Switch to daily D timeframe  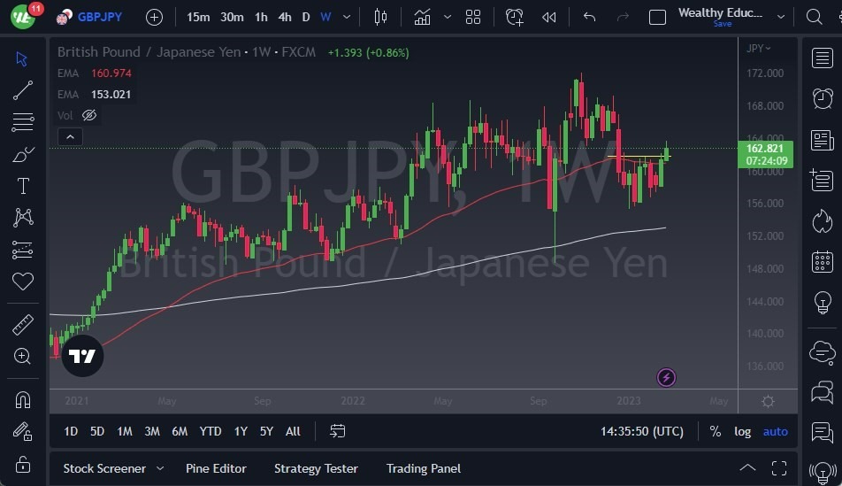[x=305, y=17]
